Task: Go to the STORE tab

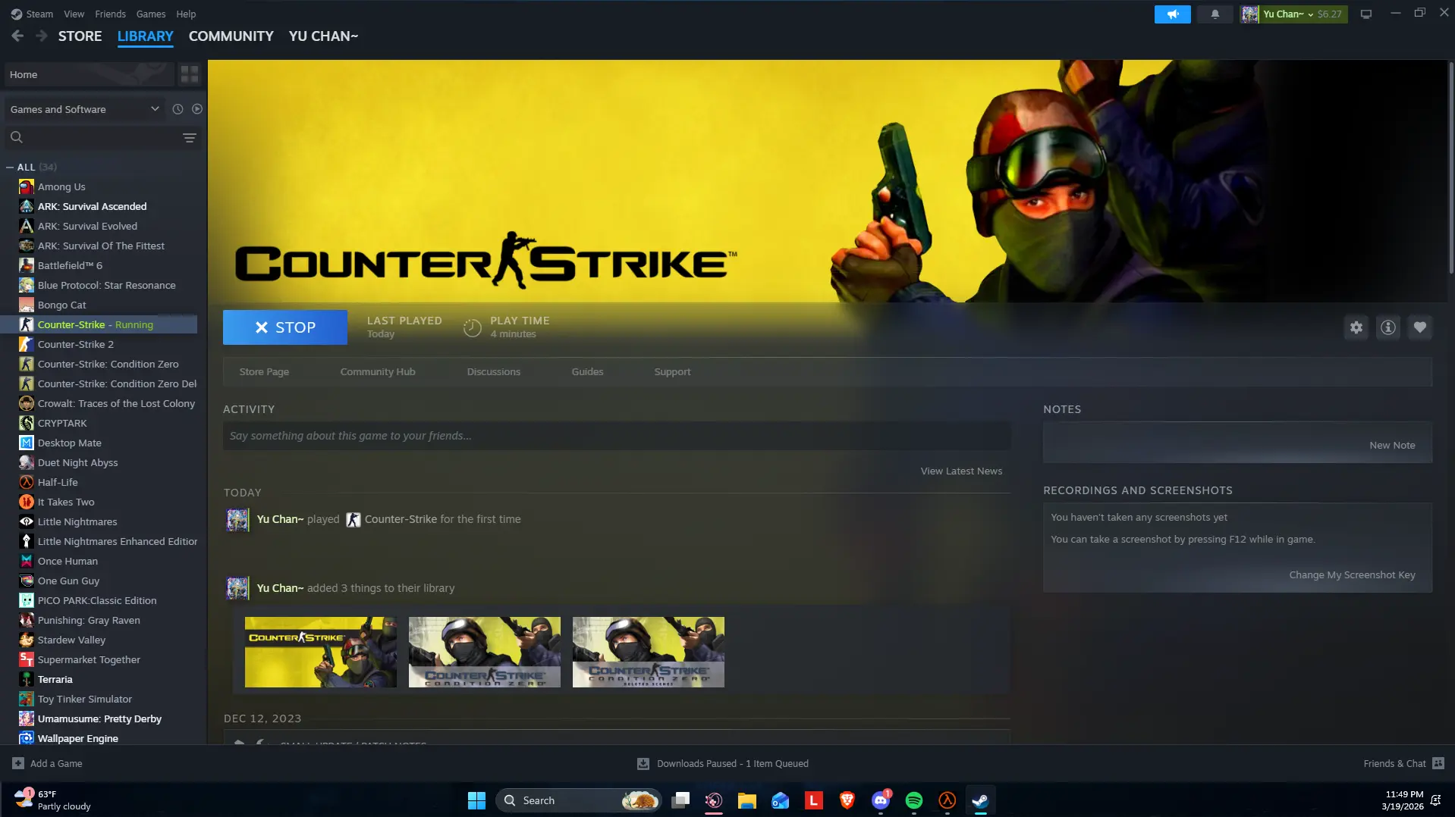Action: [x=80, y=36]
